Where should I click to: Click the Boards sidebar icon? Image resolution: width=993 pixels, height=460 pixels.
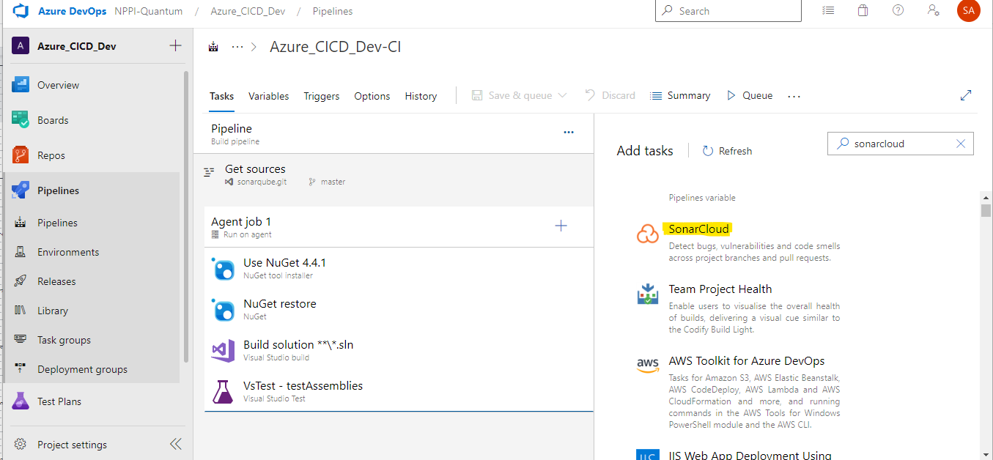point(21,120)
